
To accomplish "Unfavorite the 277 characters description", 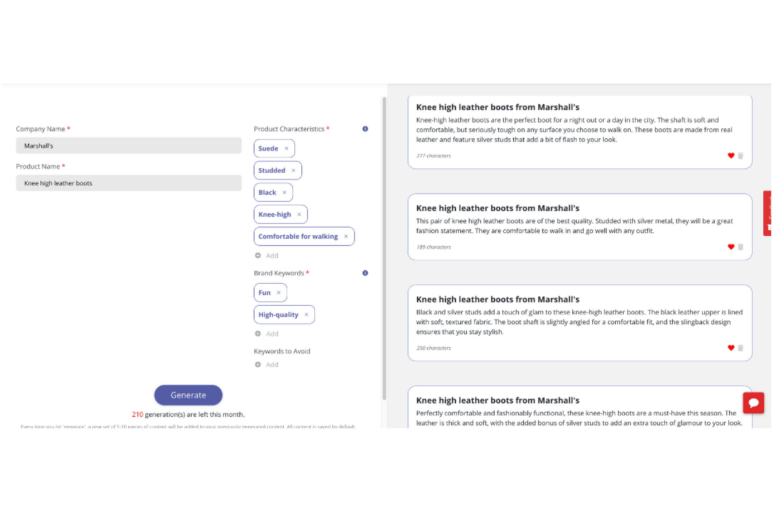I will tap(731, 156).
